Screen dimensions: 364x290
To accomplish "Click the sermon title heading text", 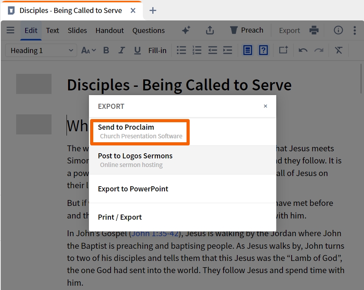I will 179,85.
